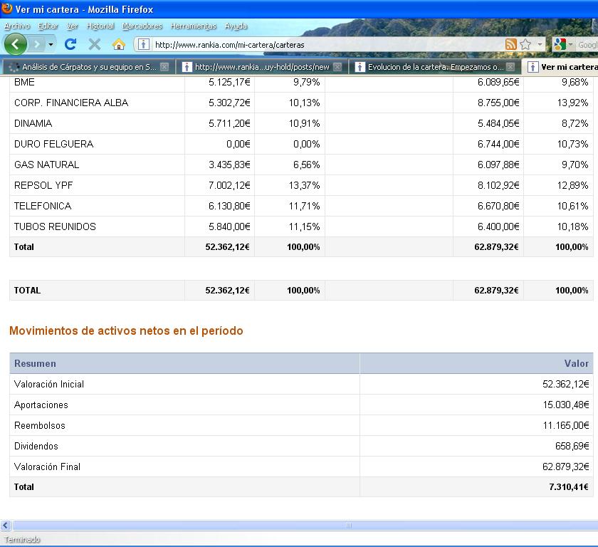
Task: Click the Google search engine icon
Action: tap(559, 44)
